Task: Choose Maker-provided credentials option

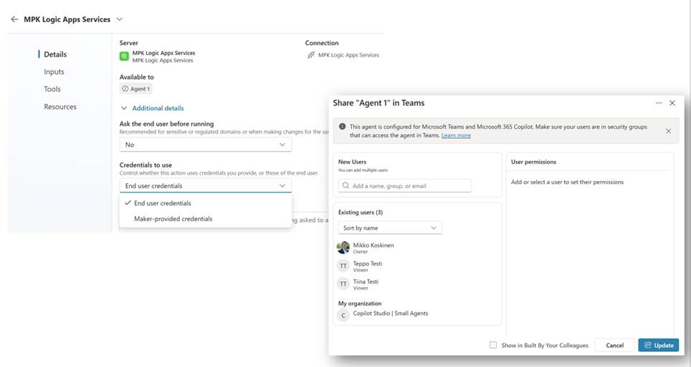Action: coord(173,219)
